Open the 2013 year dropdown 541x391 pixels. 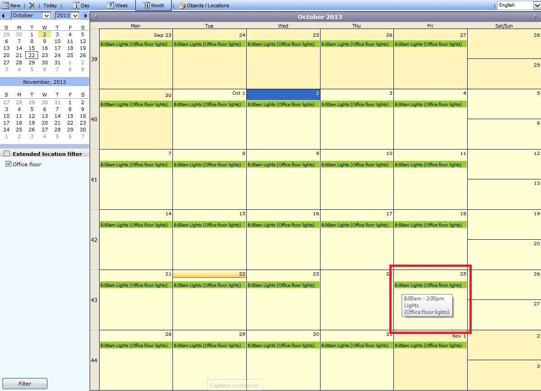[x=75, y=15]
